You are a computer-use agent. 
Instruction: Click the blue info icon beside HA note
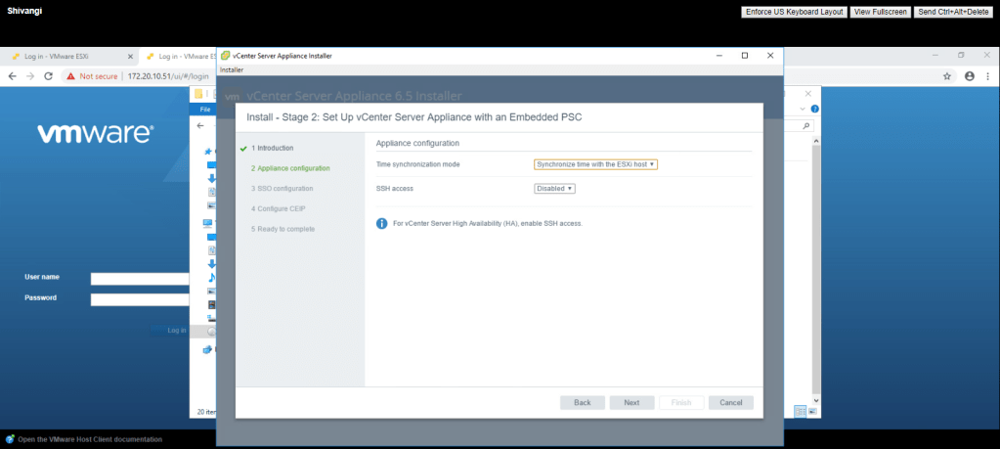(x=382, y=223)
